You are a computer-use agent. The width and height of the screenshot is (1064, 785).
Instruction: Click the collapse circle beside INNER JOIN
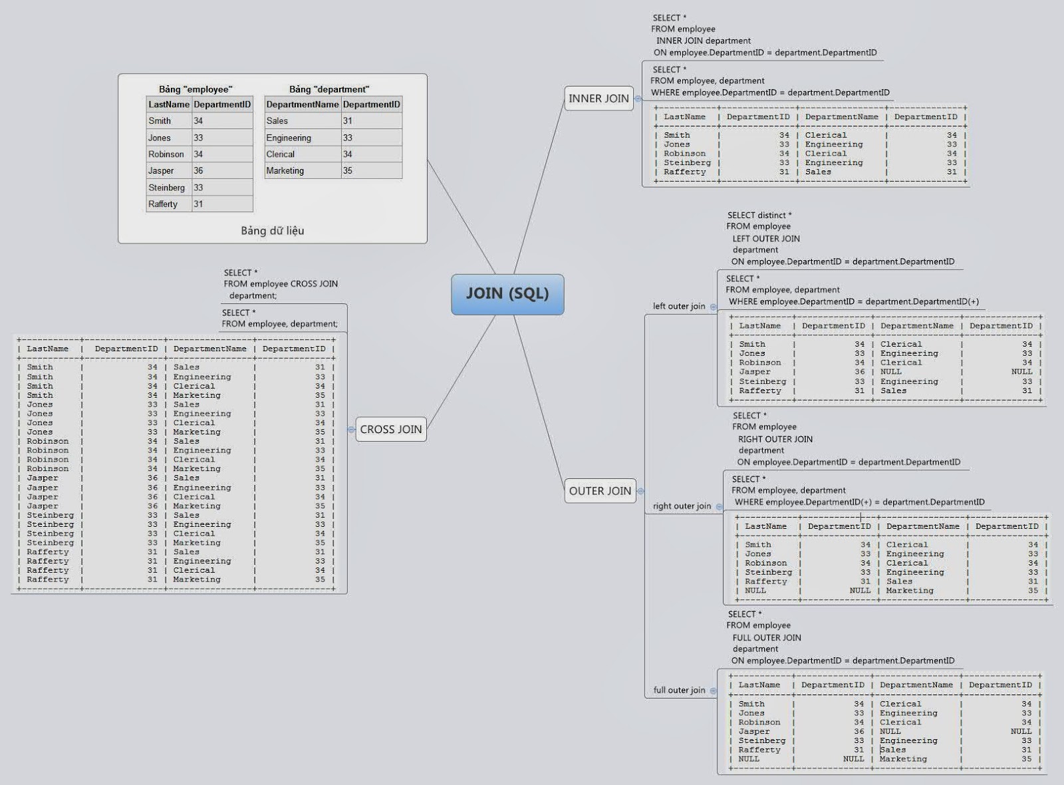pyautogui.click(x=640, y=98)
